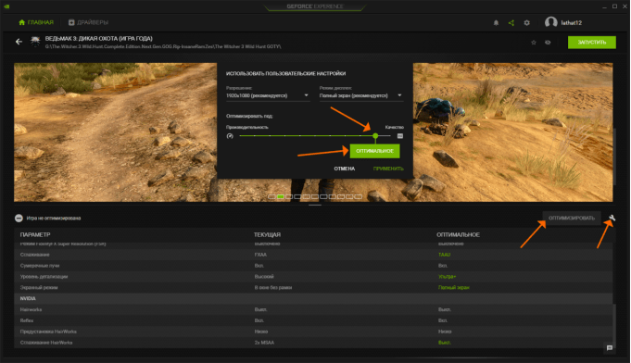This screenshot has height=363, width=631.
Task: Click the quality icon at slider end
Action: tap(400, 136)
